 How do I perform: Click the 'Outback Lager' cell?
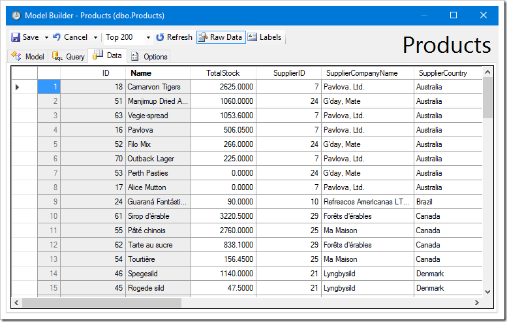point(158,159)
